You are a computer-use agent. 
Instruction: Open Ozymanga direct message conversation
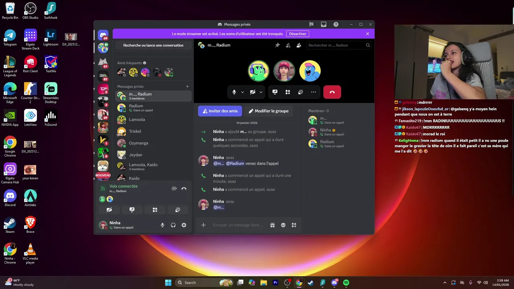tap(153, 143)
